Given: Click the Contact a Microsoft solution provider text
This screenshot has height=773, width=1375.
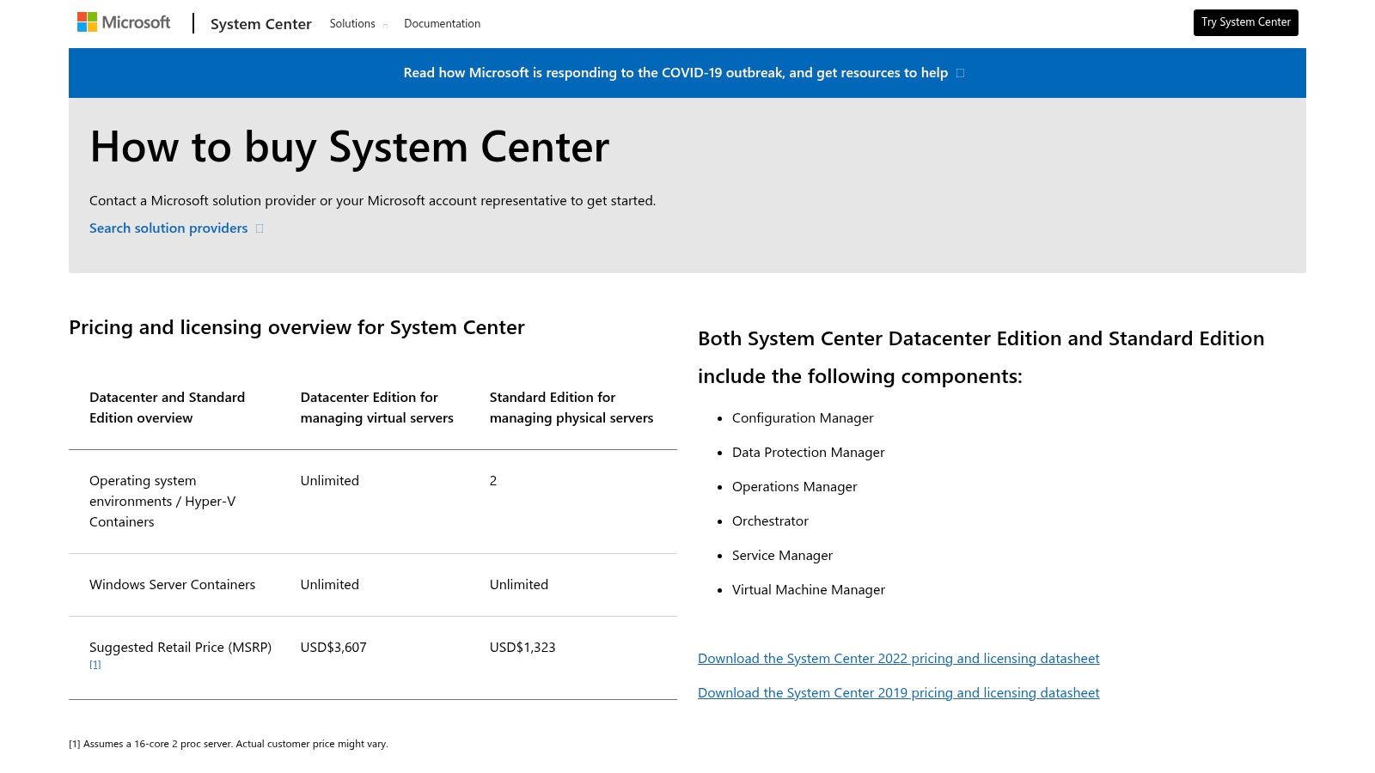Looking at the screenshot, I should click(372, 201).
